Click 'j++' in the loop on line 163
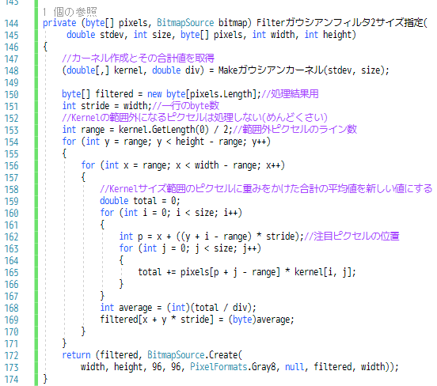 (249, 248)
